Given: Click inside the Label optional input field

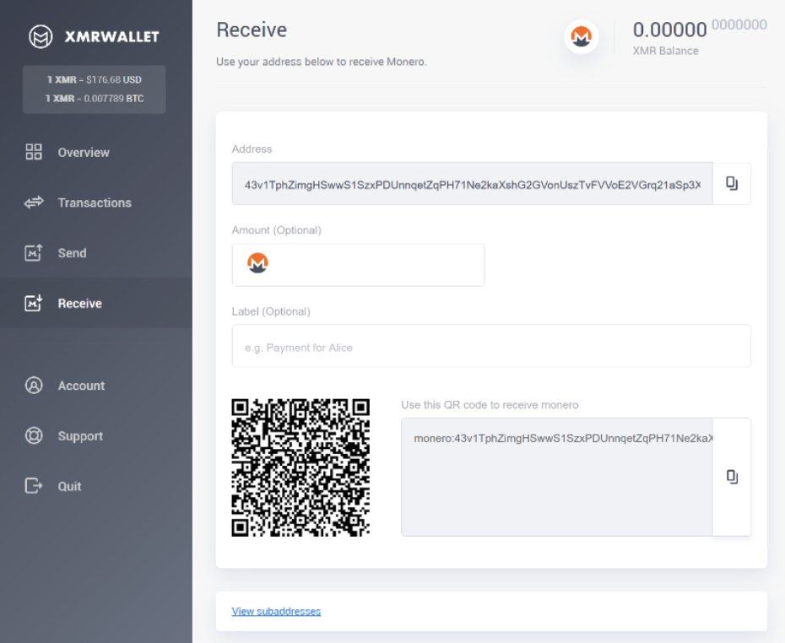Looking at the screenshot, I should (491, 346).
